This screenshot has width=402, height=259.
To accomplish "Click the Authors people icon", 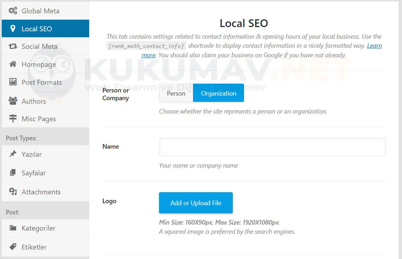I will point(13,101).
